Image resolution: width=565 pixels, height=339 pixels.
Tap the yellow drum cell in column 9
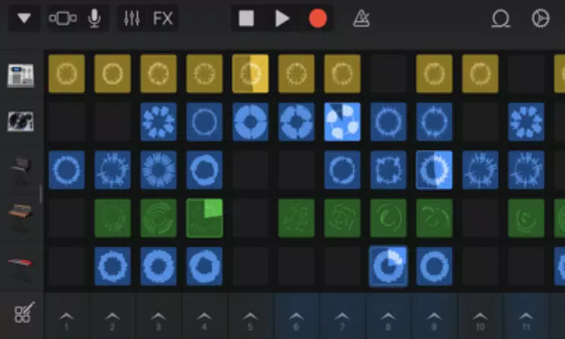(434, 74)
